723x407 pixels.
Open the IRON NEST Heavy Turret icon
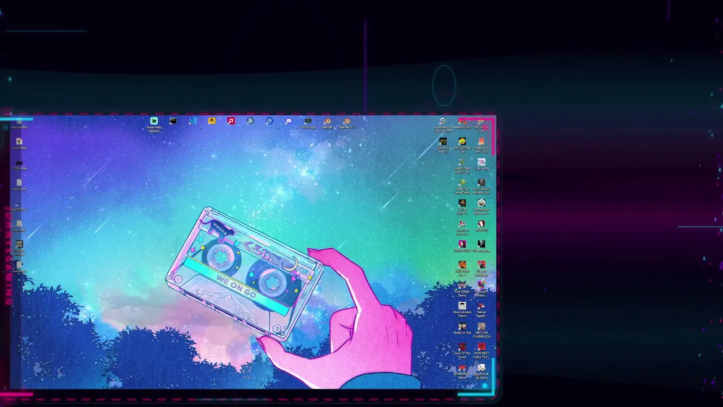tap(481, 351)
